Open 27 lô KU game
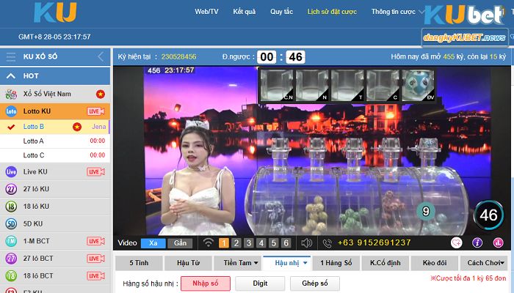 pyautogui.click(x=55, y=189)
